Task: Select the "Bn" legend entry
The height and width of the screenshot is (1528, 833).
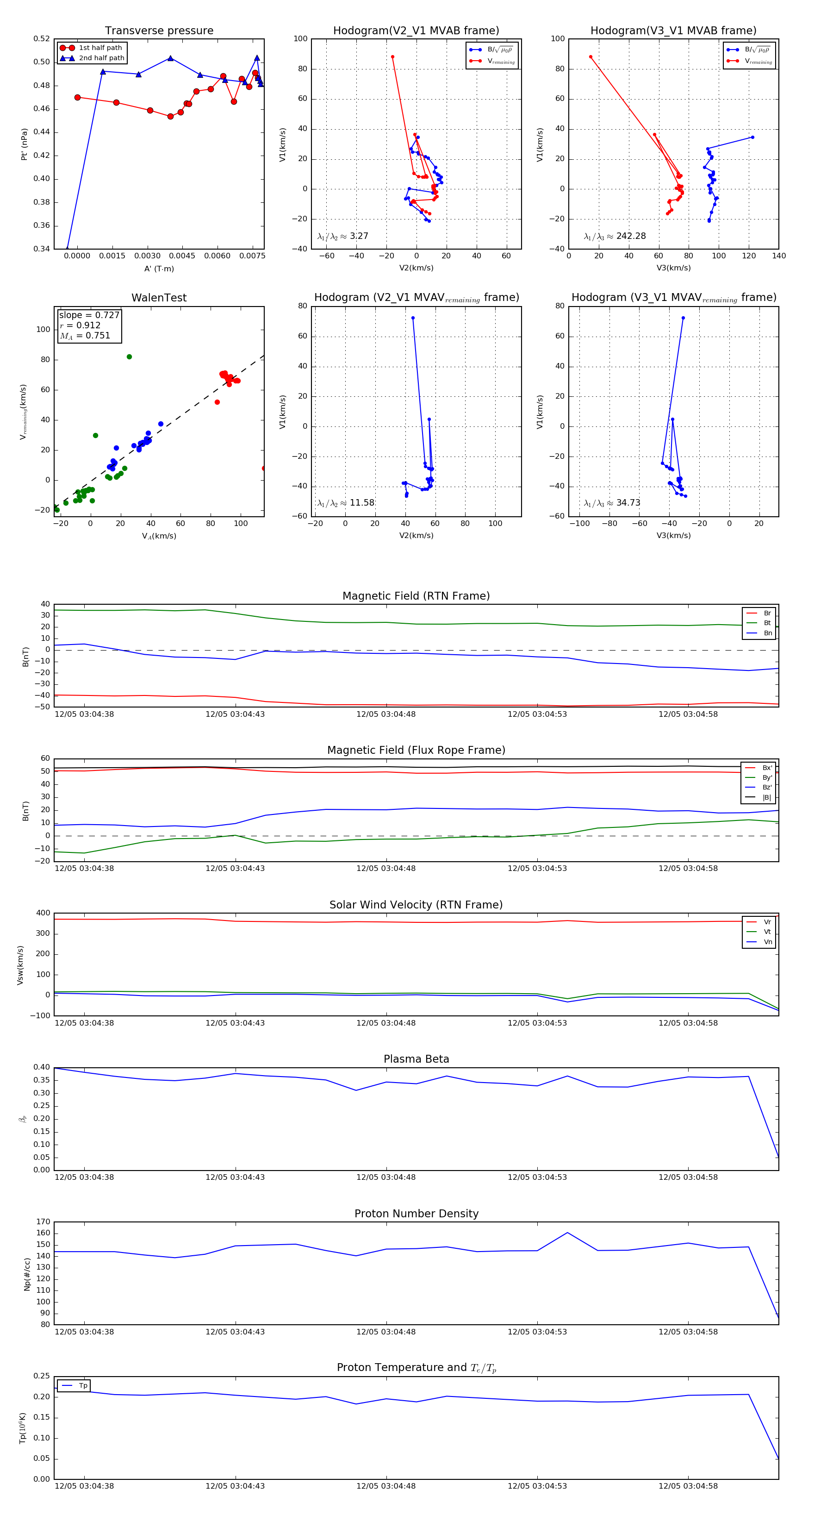Action: click(x=759, y=633)
